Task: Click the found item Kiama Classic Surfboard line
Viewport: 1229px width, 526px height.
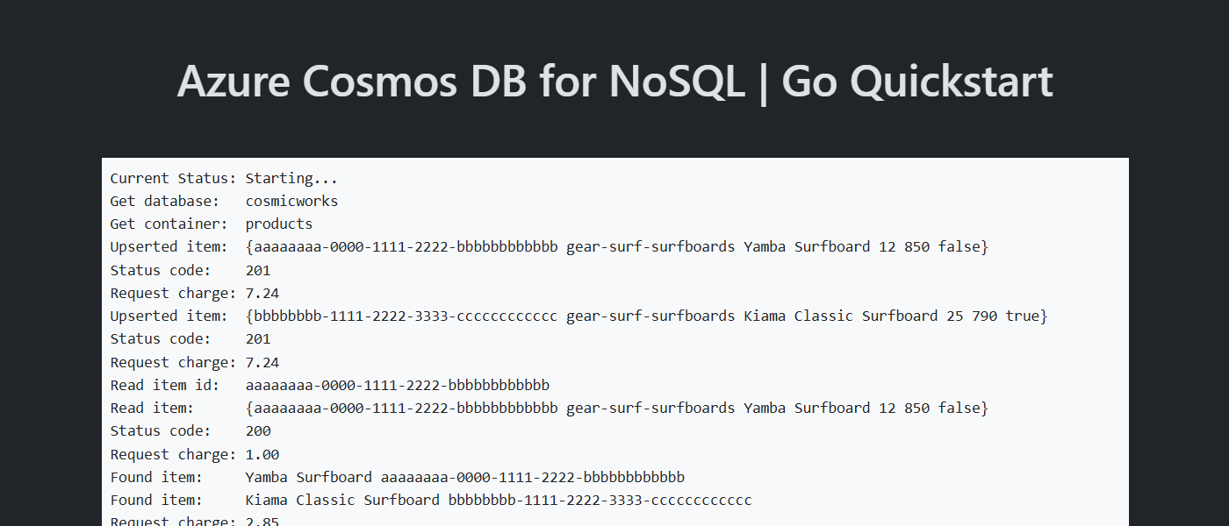Action: (499, 501)
